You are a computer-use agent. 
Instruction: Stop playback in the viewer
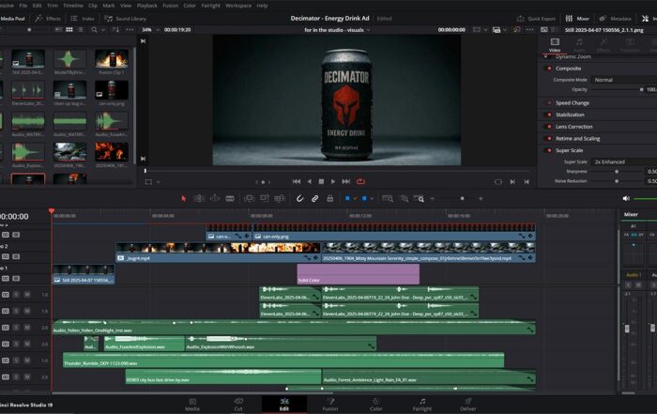(x=321, y=181)
